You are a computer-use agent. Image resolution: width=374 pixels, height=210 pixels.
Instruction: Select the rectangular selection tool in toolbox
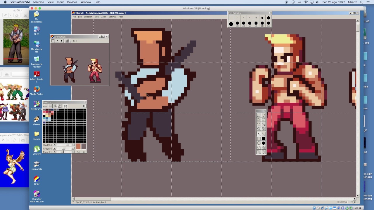coord(259,115)
